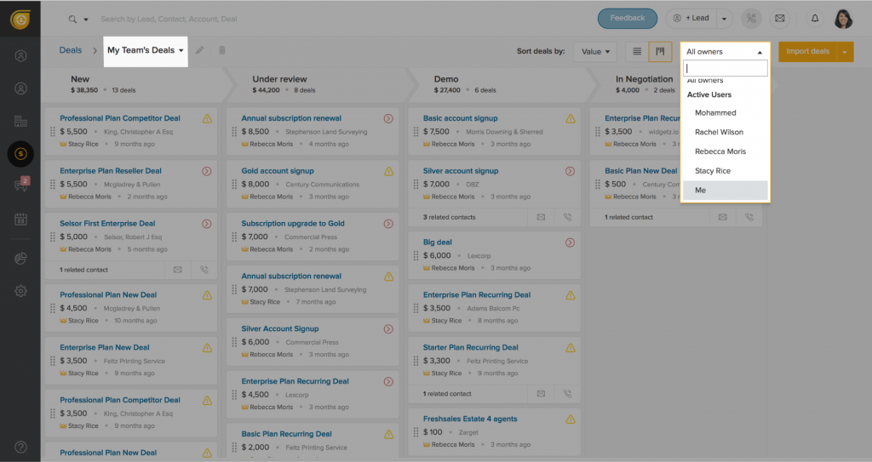Select Mohammed in owners list

point(726,113)
